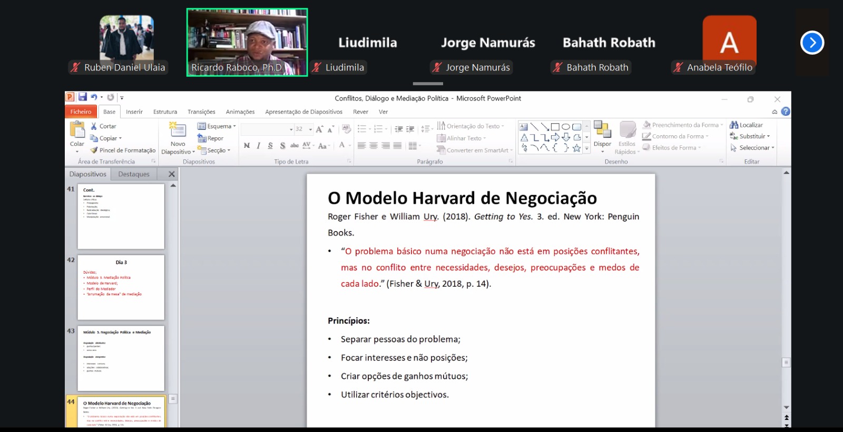The width and height of the screenshot is (843, 432).
Task: Switch to the Estrutura tab
Action: pyautogui.click(x=165, y=112)
